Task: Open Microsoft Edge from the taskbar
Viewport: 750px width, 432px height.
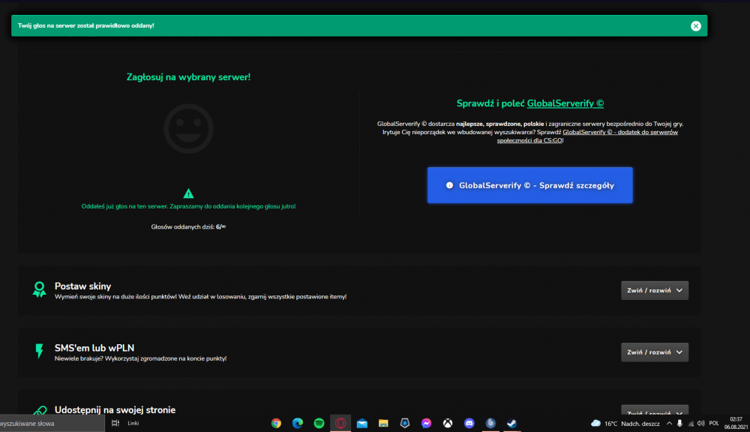Action: 298,423
